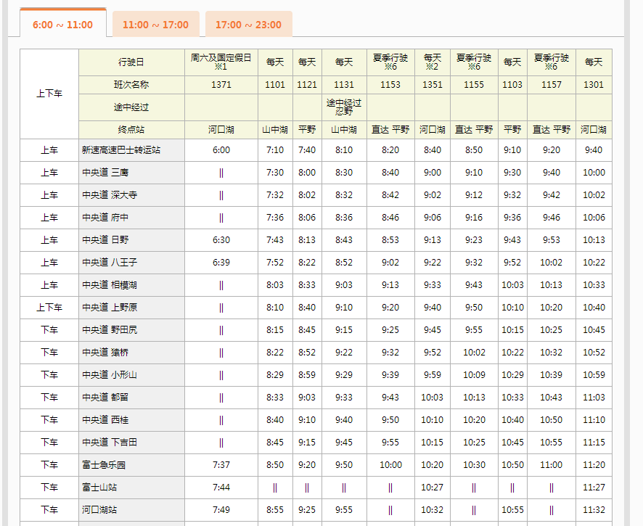643x526 pixels.
Task: Click the 中央道 三鹰 stop name
Action: pos(106,173)
